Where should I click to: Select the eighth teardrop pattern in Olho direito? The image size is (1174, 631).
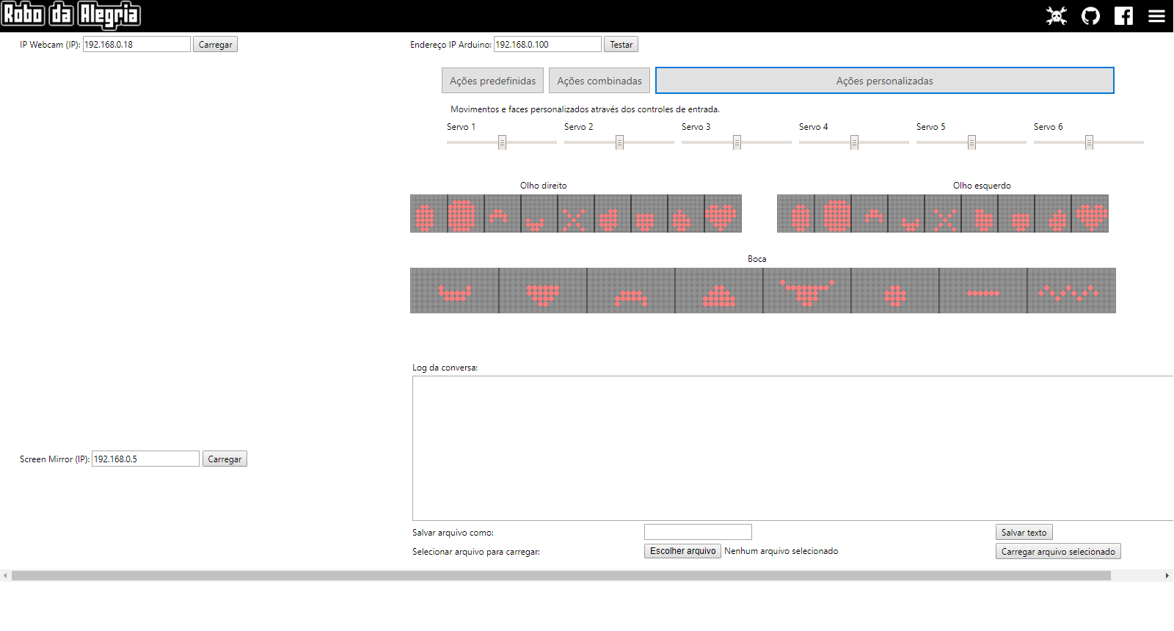coord(686,214)
